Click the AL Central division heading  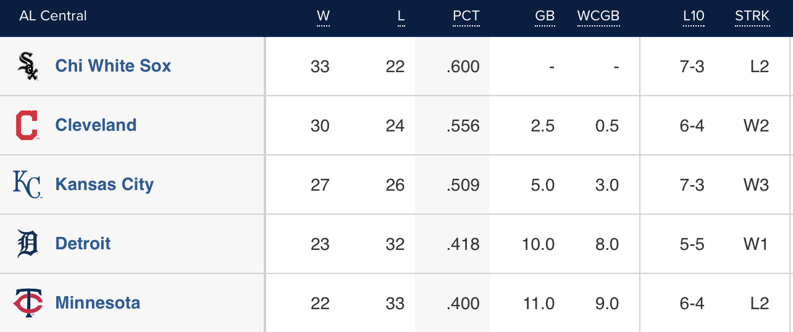[x=53, y=16]
